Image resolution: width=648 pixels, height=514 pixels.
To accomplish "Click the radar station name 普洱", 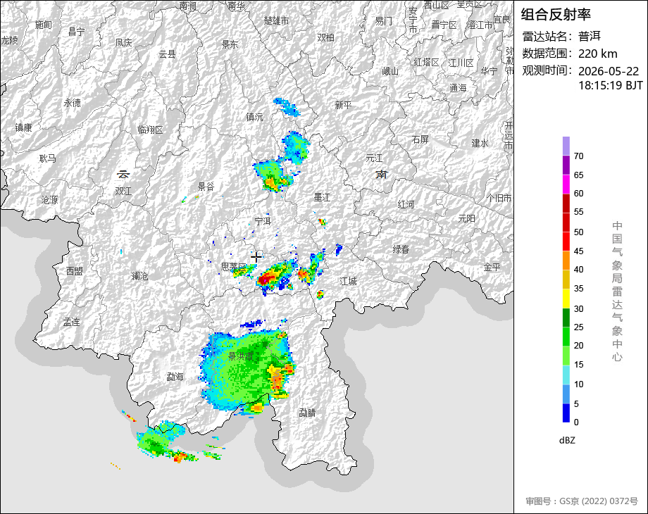I will coord(590,37).
